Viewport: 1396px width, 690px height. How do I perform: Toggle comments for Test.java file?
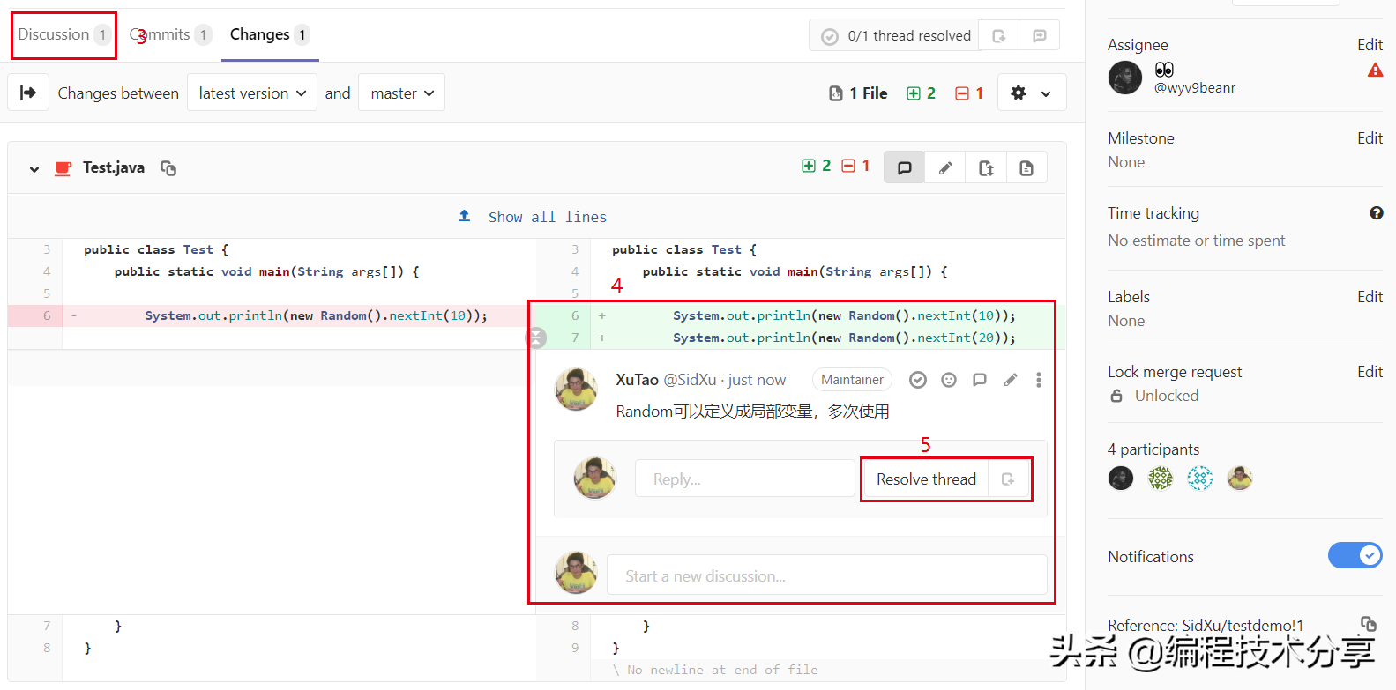tap(904, 167)
